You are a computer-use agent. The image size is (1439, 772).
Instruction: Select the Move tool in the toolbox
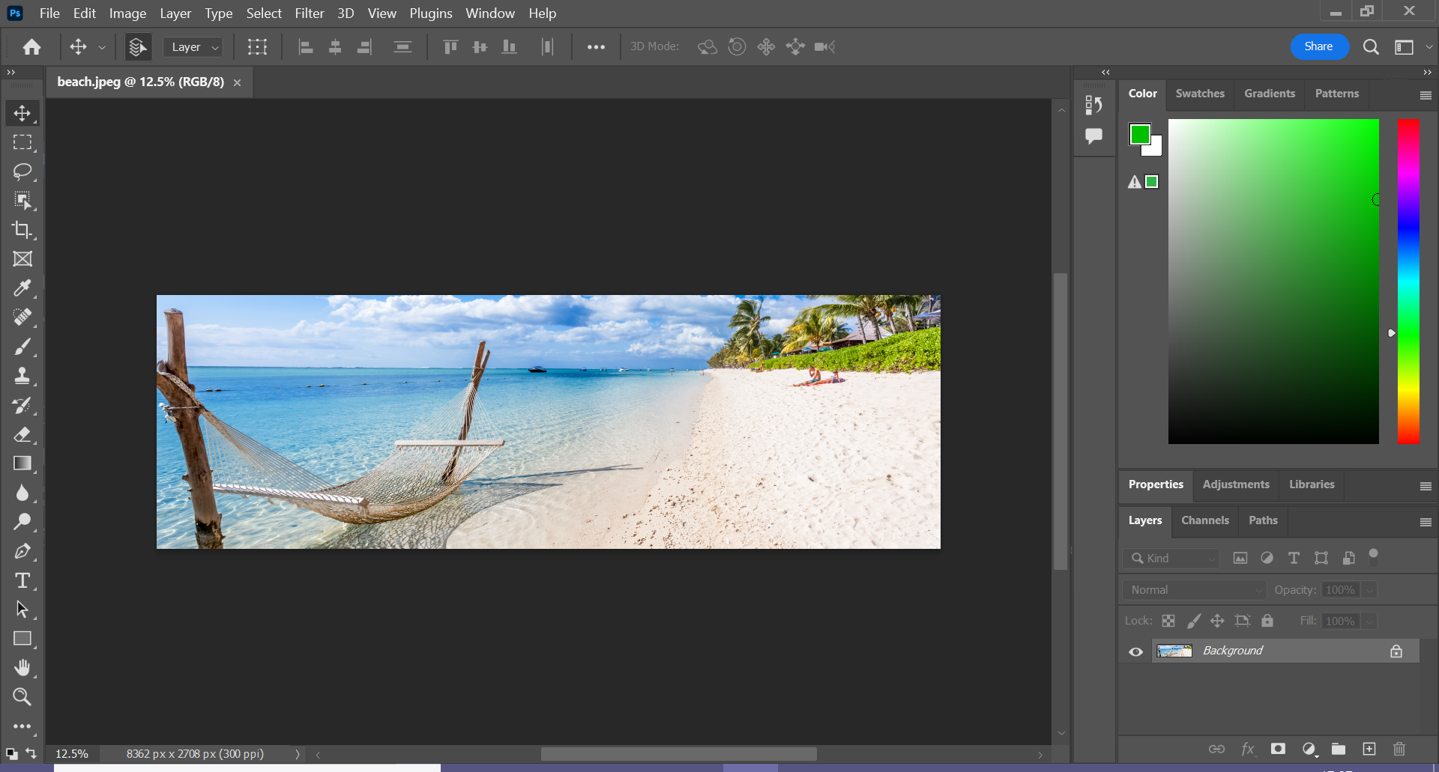tap(22, 113)
